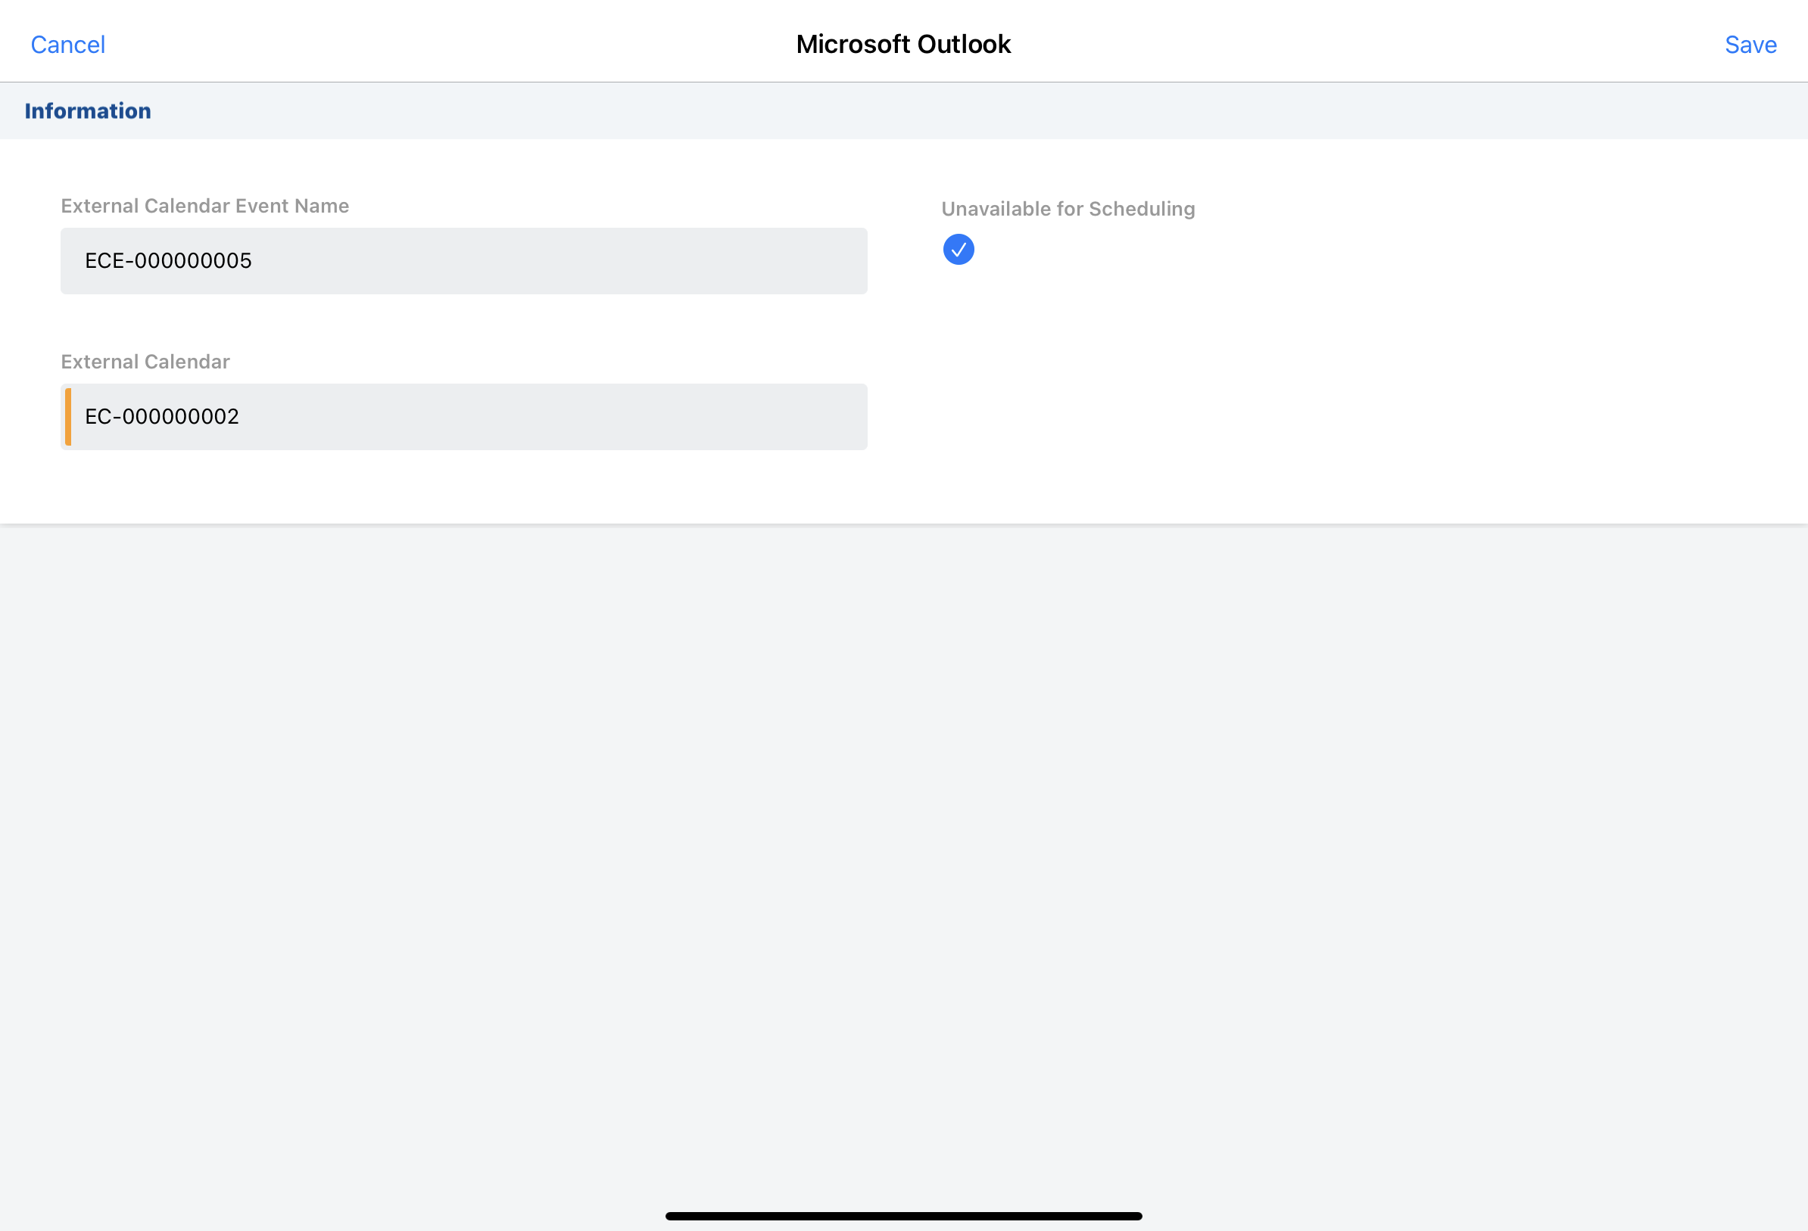Focus the External Calendar Event Name field
Viewport: 1808px width, 1231px height.
(463, 260)
